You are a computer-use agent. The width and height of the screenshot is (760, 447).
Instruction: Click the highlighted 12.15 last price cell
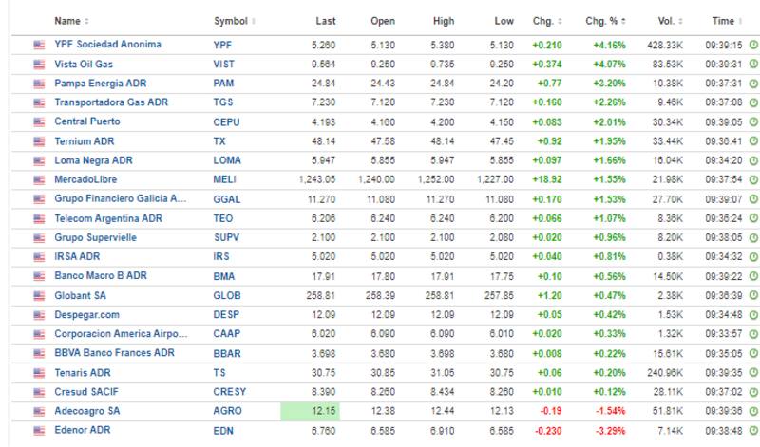310,411
